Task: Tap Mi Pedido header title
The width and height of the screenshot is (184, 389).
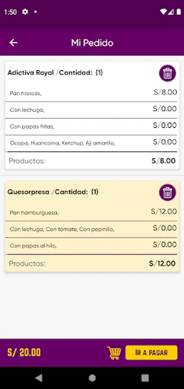Action: [x=92, y=43]
